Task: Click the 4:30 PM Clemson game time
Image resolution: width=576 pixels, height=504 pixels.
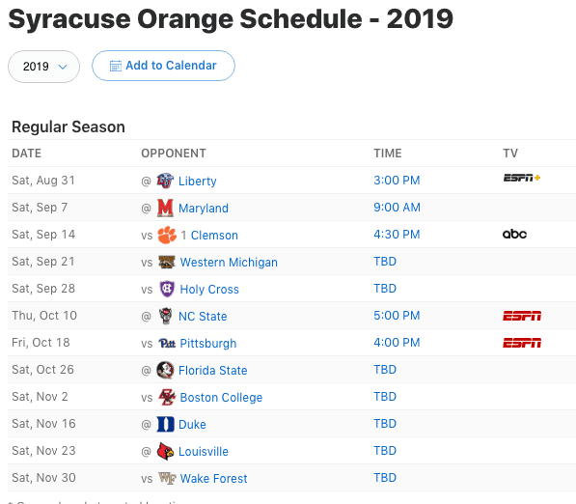Action: (x=397, y=235)
